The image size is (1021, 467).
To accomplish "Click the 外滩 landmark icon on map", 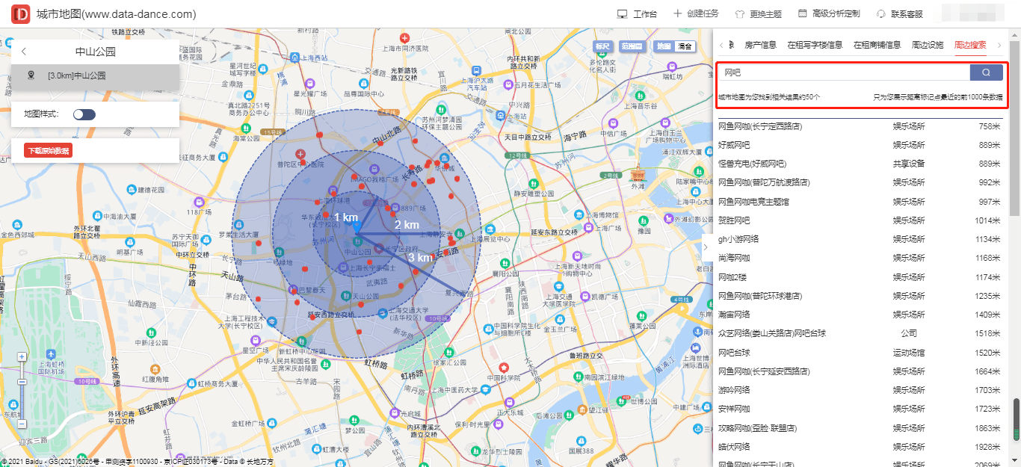I will coord(638,174).
